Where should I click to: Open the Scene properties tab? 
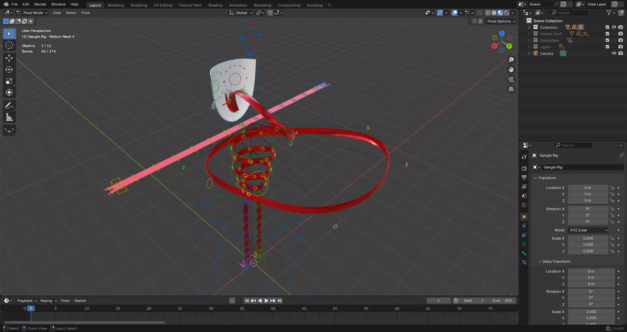point(524,196)
